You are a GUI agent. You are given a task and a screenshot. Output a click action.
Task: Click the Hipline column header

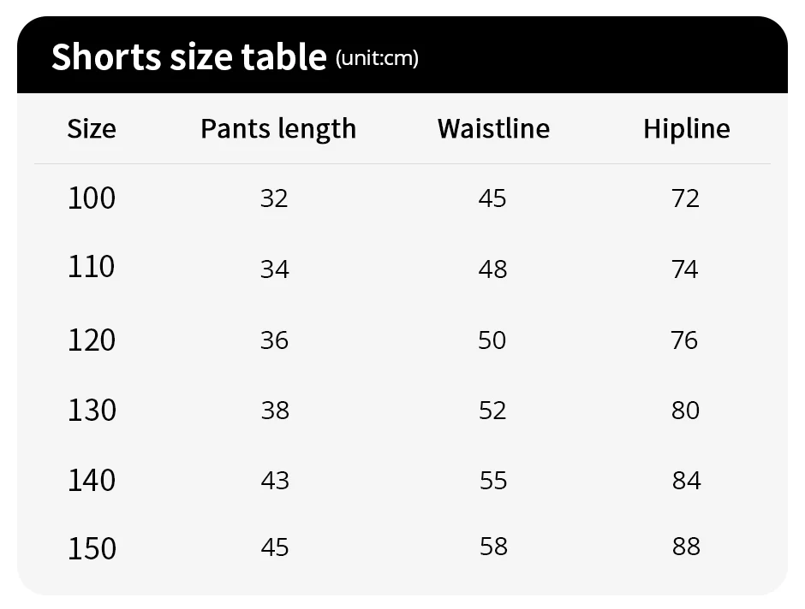[687, 128]
